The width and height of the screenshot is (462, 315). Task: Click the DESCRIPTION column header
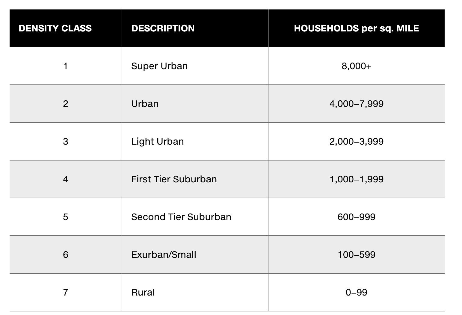click(163, 28)
